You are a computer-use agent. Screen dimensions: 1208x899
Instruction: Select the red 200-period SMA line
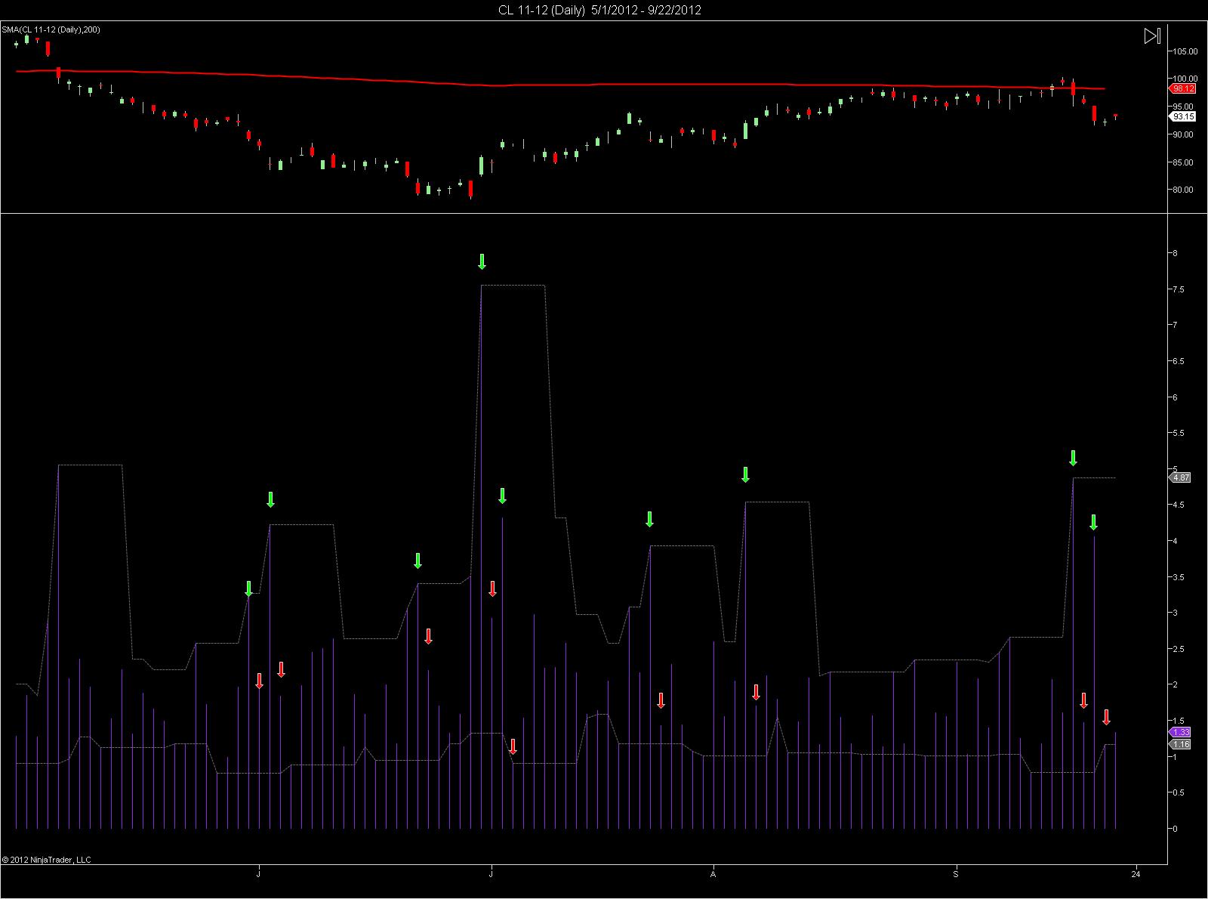[560, 84]
